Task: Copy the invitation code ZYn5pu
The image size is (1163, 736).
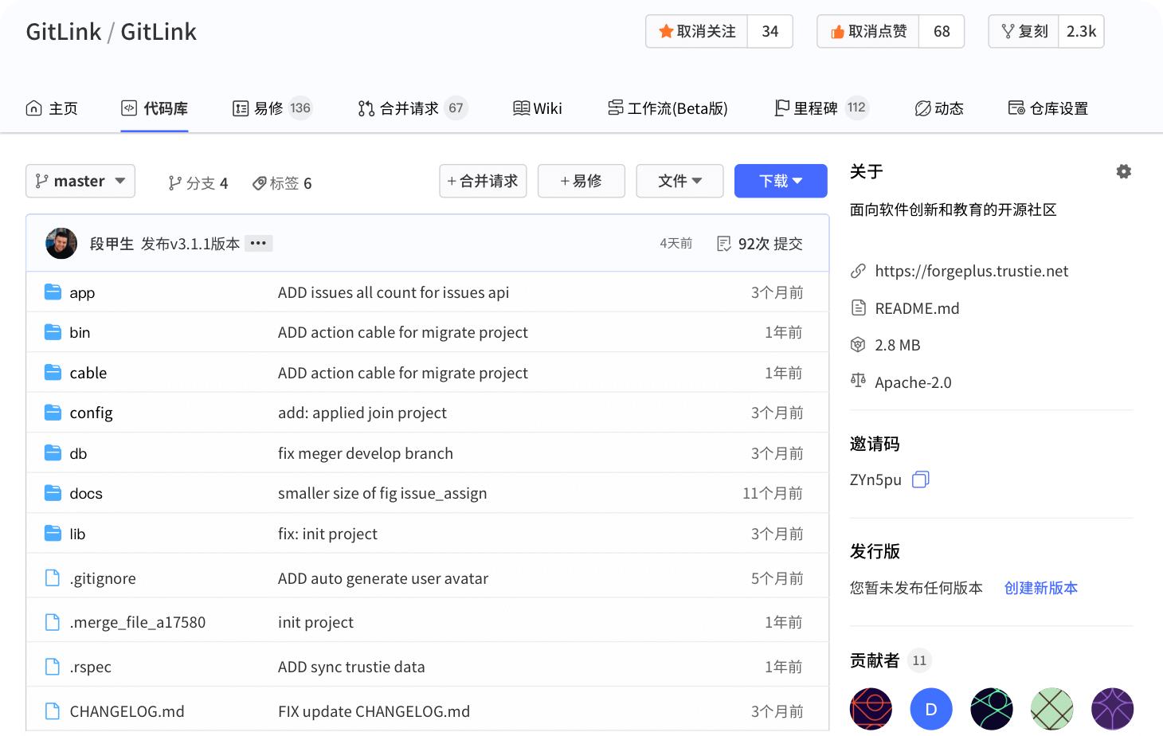Action: click(921, 479)
